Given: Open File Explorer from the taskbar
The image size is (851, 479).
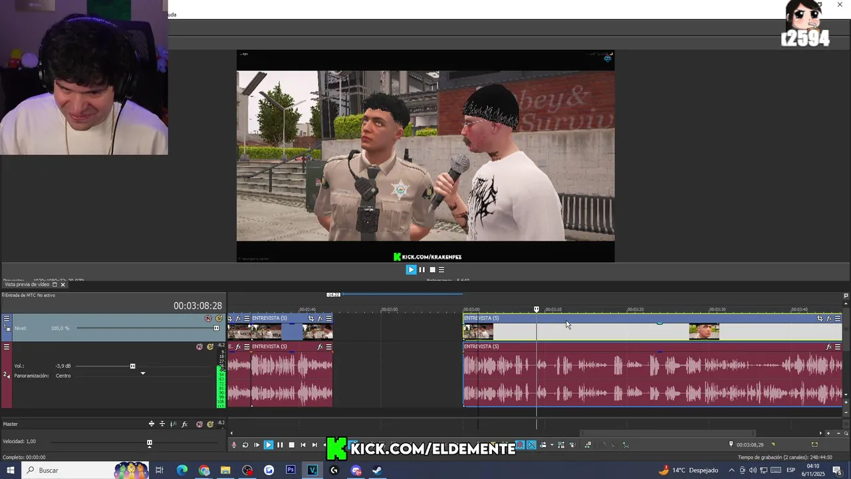Looking at the screenshot, I should click(225, 470).
